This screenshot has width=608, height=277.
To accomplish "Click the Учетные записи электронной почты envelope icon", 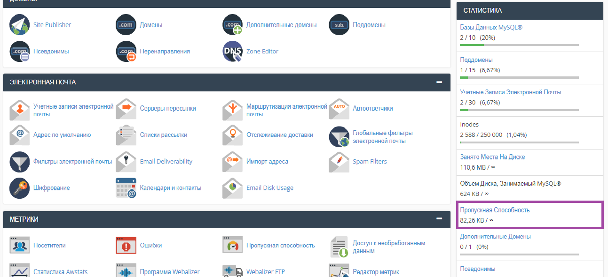I will tap(19, 110).
